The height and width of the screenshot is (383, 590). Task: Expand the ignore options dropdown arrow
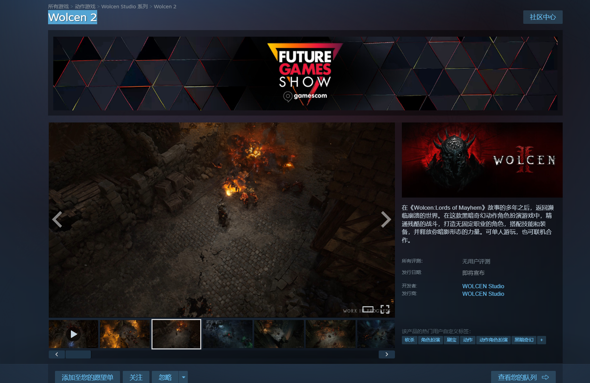click(x=184, y=377)
